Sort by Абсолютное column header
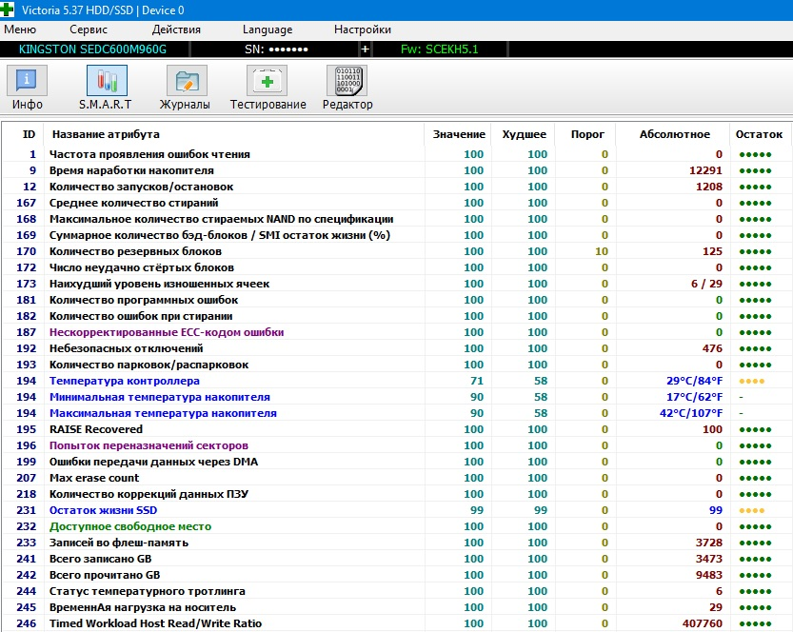Image resolution: width=793 pixels, height=632 pixels. [x=674, y=134]
